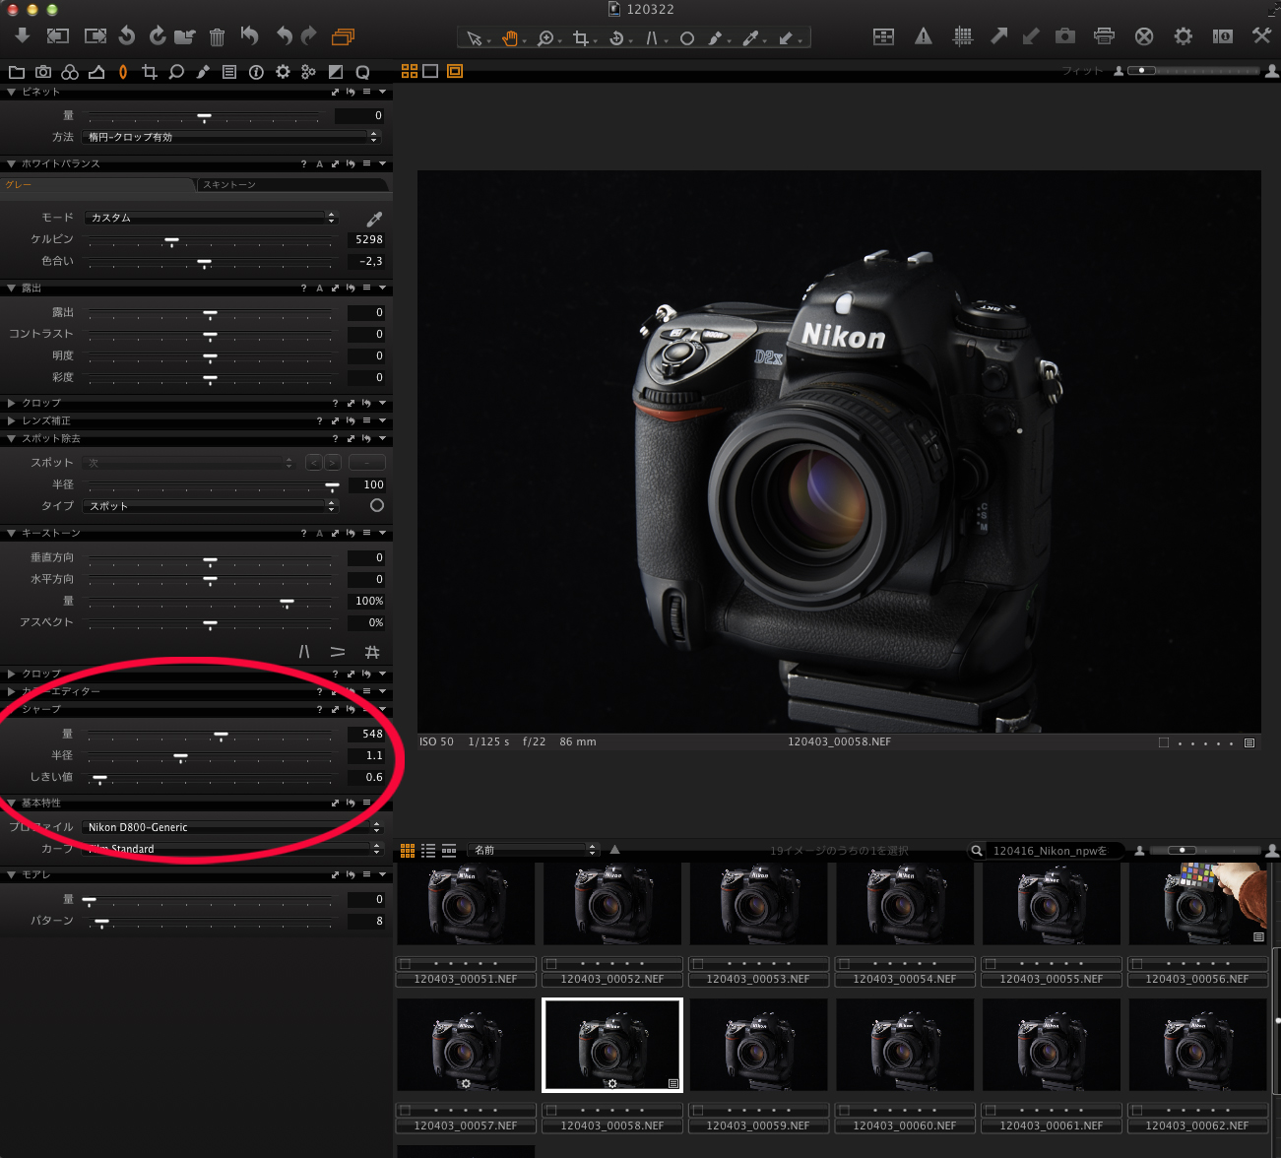Image resolution: width=1281 pixels, height=1158 pixels.
Task: Click the viewer zoom slider at top right
Action: pyautogui.click(x=1193, y=71)
